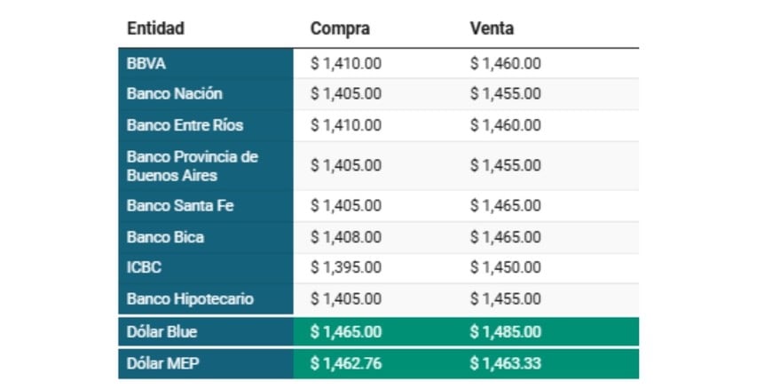Screen dimensions: 772x389
Task: Click the Compra column header
Action: tap(340, 28)
